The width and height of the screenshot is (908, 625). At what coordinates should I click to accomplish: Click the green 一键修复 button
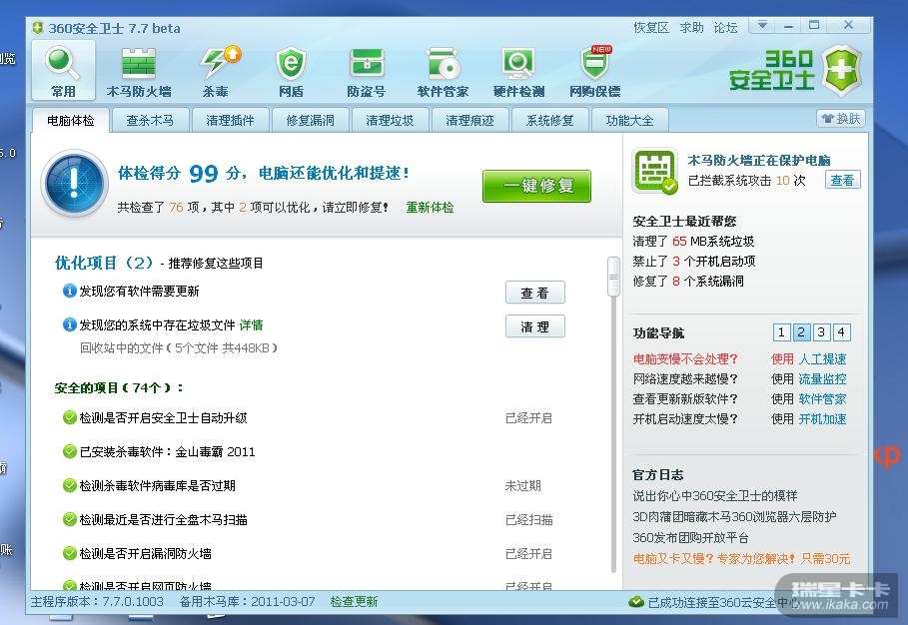536,186
